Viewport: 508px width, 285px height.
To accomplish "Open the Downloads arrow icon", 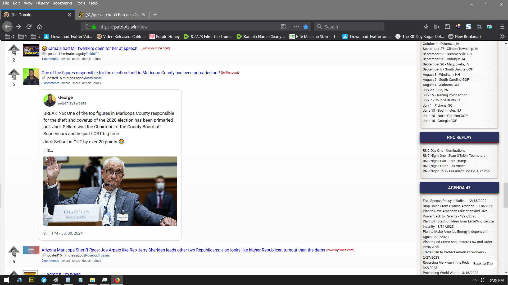I will tap(426, 27).
